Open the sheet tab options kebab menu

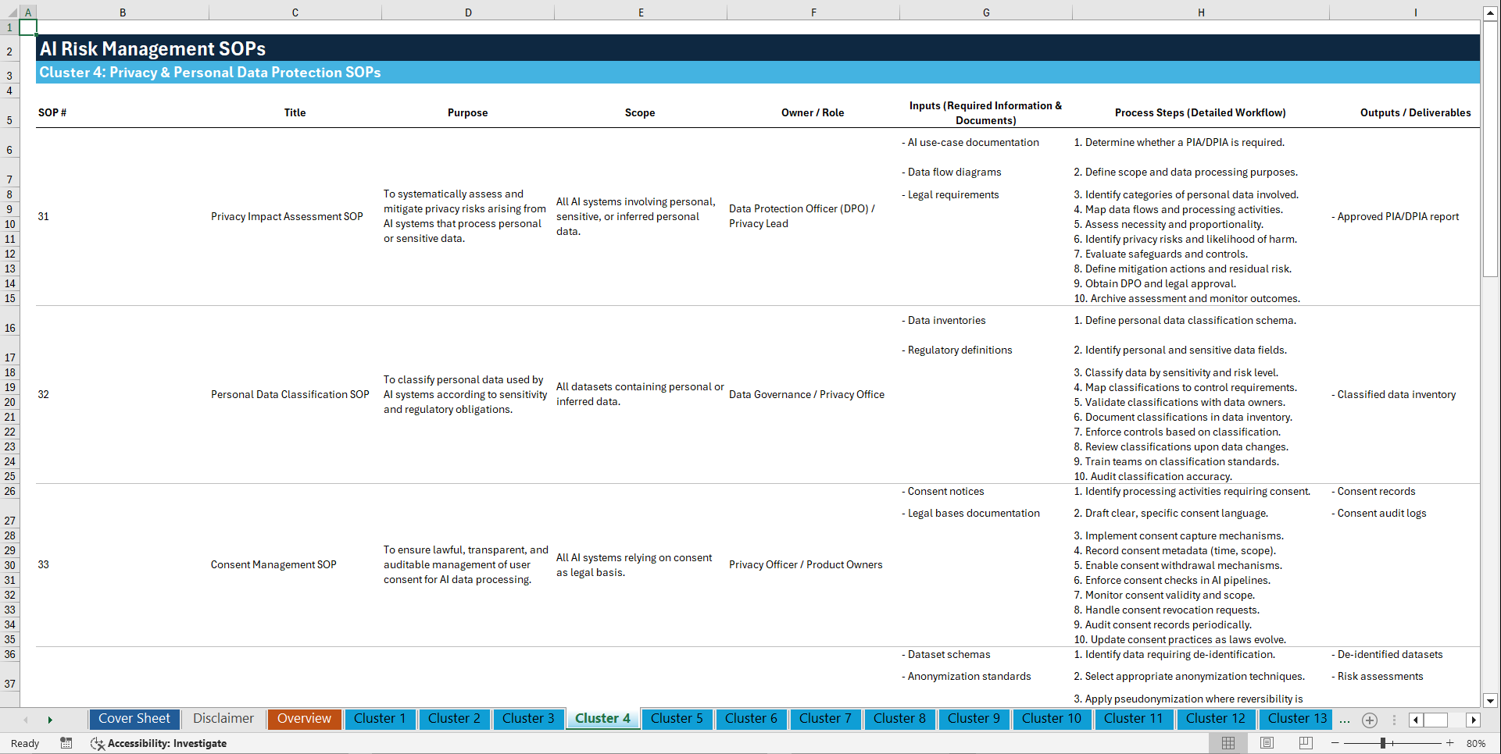[x=1394, y=720]
